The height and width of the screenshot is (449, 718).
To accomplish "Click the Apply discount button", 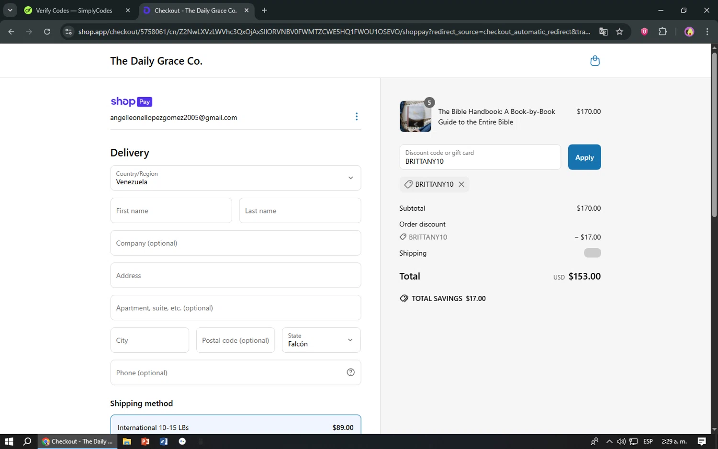I will [x=584, y=157].
